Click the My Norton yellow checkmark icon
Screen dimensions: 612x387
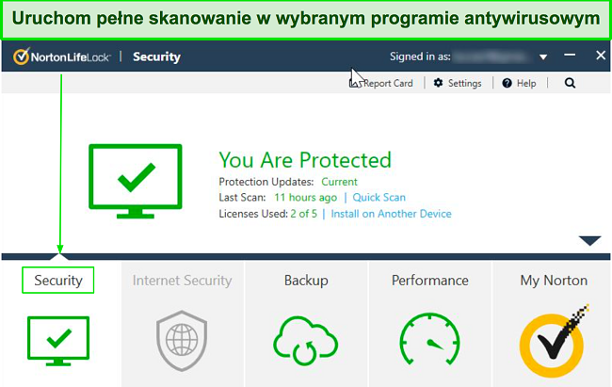pyautogui.click(x=554, y=341)
